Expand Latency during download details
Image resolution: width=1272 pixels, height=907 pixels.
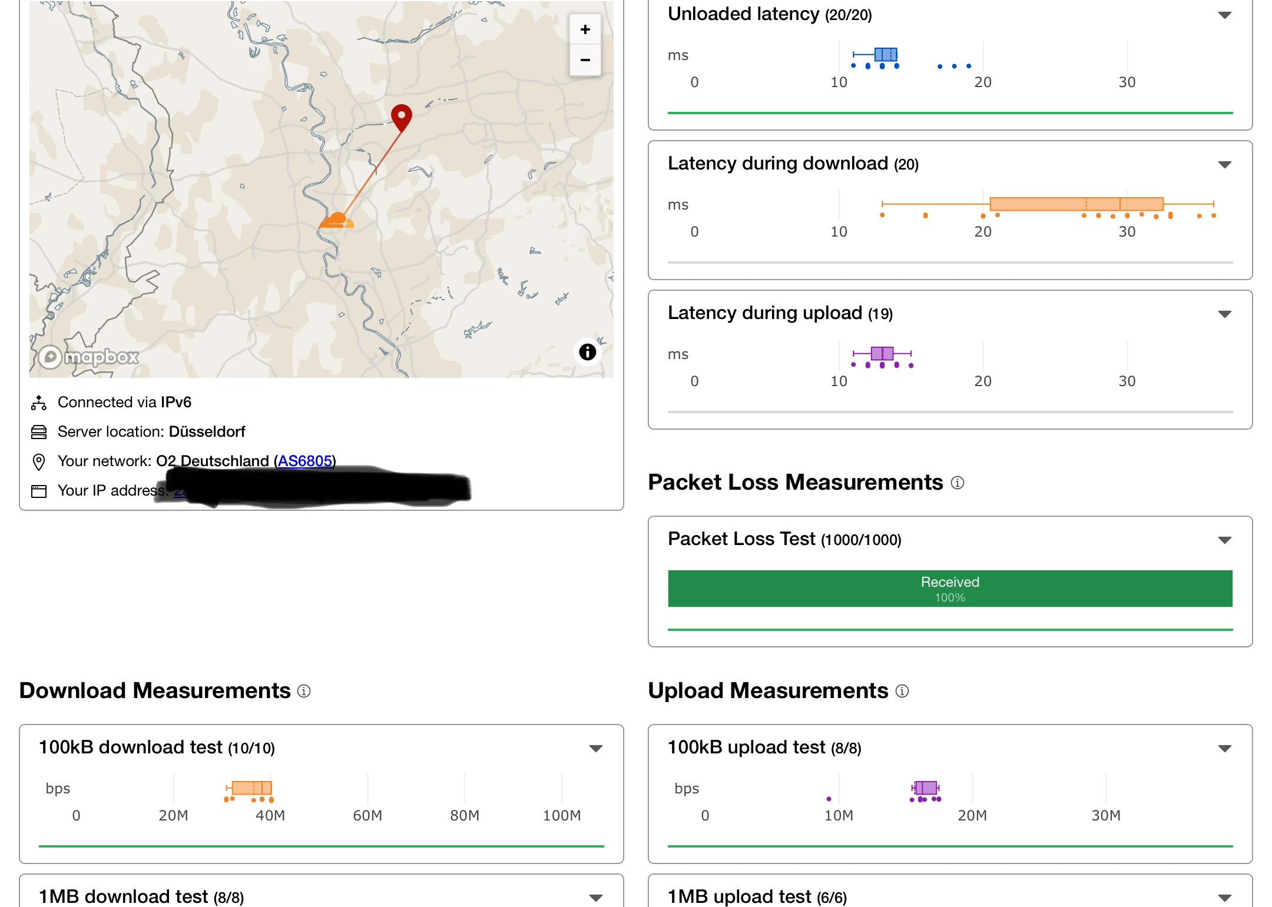[x=1224, y=165]
